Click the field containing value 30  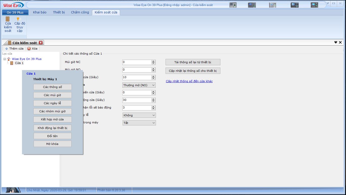(137, 100)
